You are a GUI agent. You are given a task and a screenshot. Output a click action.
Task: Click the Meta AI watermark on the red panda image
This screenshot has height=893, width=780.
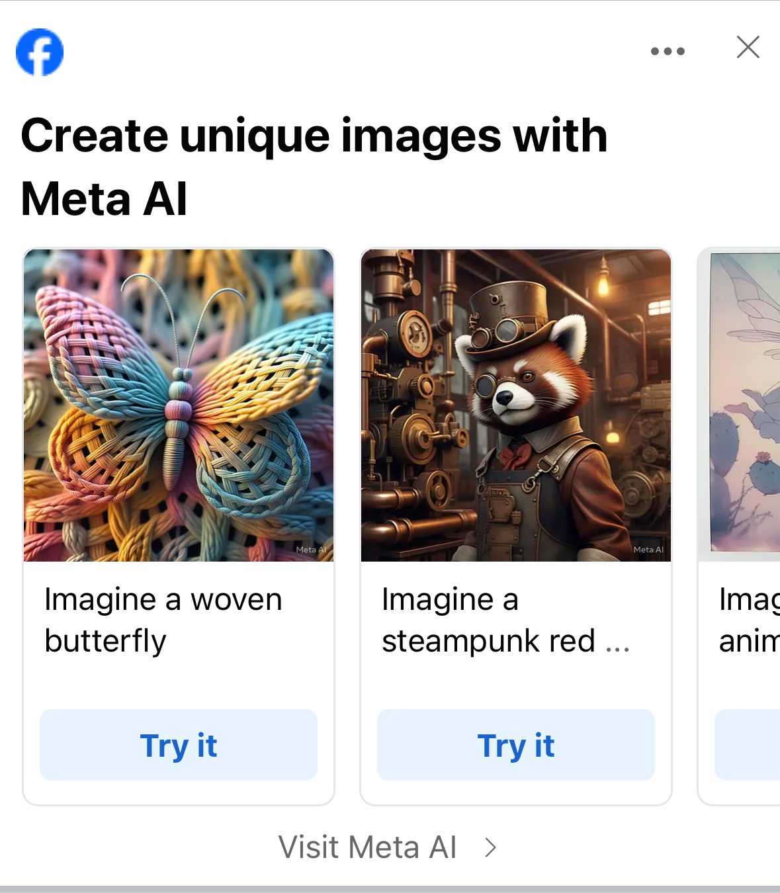pyautogui.click(x=648, y=550)
